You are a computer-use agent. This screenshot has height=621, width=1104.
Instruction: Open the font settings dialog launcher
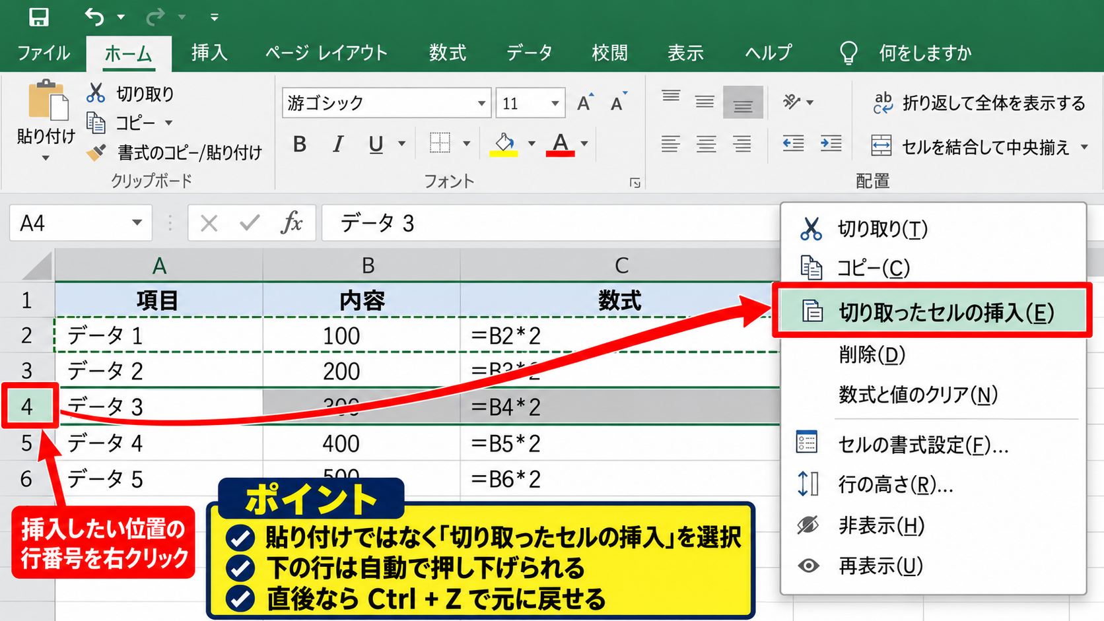(635, 183)
